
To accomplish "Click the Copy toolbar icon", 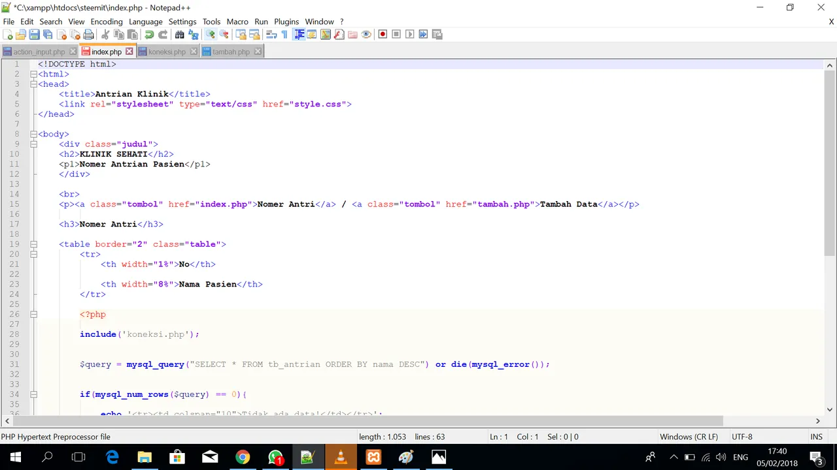I will point(119,35).
